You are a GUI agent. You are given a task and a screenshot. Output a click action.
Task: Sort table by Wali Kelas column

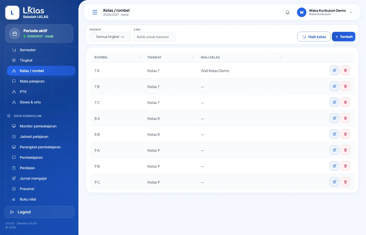pos(241,57)
